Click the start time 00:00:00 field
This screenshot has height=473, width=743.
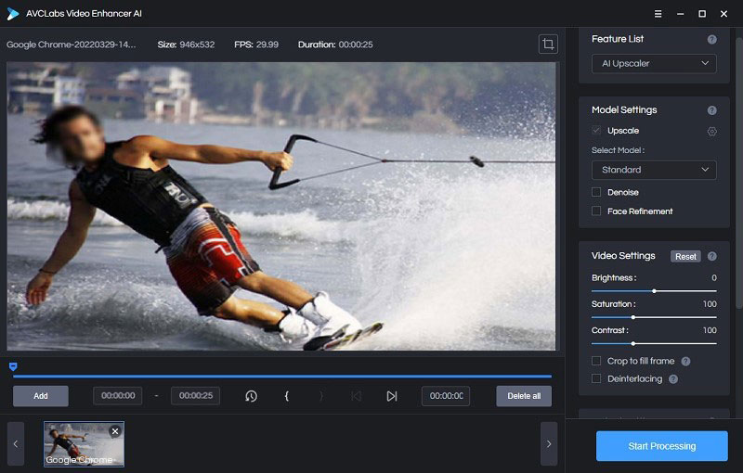pos(118,396)
